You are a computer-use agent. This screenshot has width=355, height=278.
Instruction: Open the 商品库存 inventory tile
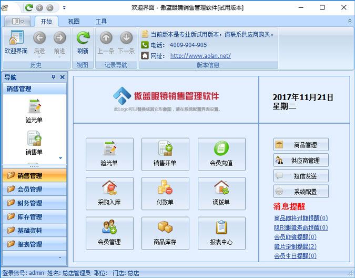point(165,233)
